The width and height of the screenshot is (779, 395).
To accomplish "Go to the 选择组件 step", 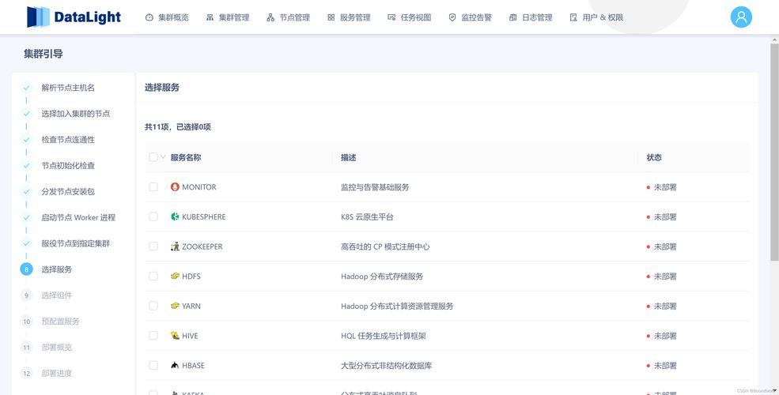I will coord(57,295).
